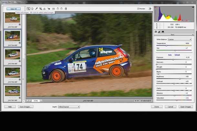Screen dimensions: 197x131
Task: Open the Basic panel flyout menu
Action: coord(192,35)
